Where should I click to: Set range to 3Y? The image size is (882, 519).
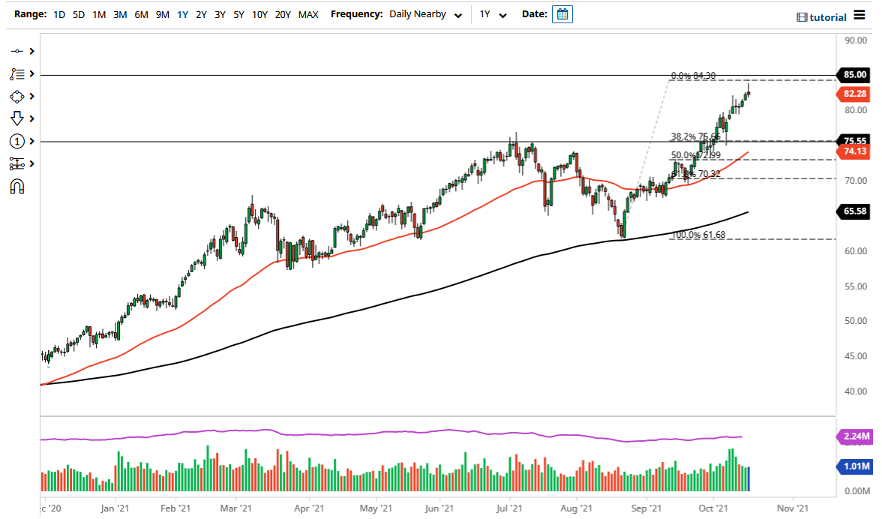[x=220, y=14]
